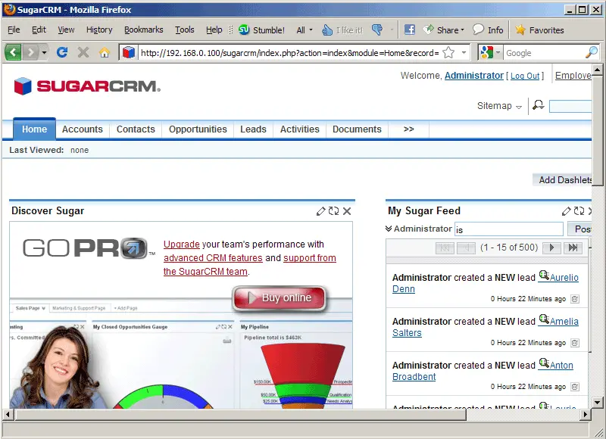
Task: Click the advanced CRM features link
Action: click(x=213, y=258)
